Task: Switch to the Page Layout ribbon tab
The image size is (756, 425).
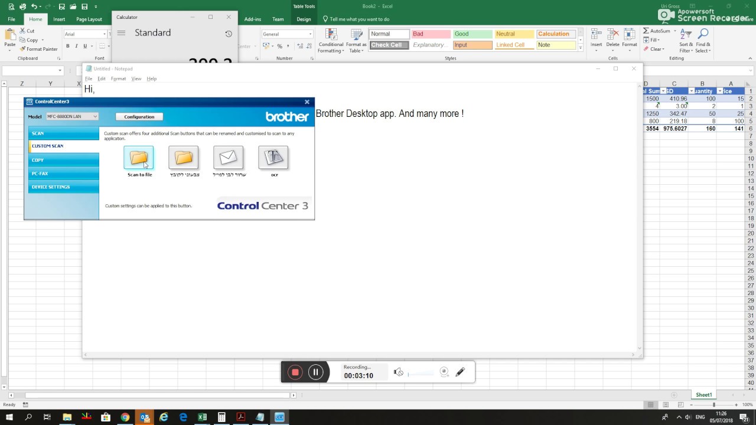Action: 89,19
